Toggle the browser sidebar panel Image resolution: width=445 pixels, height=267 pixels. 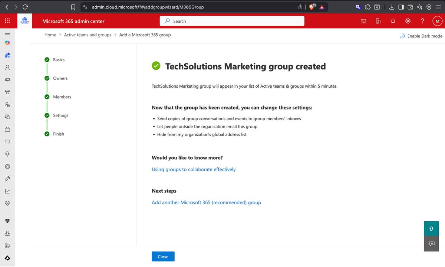(x=401, y=7)
